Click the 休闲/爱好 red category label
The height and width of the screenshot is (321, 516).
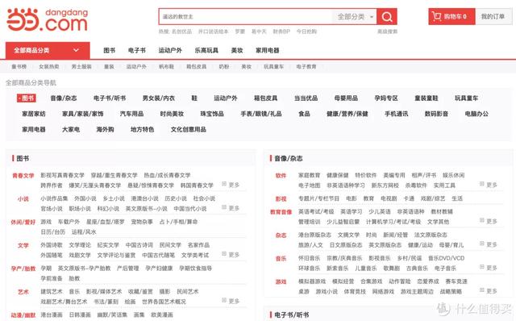pos(23,223)
